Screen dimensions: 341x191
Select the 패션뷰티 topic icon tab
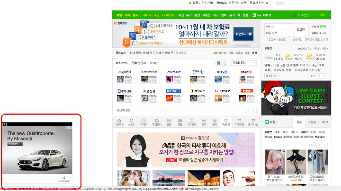(x=157, y=122)
